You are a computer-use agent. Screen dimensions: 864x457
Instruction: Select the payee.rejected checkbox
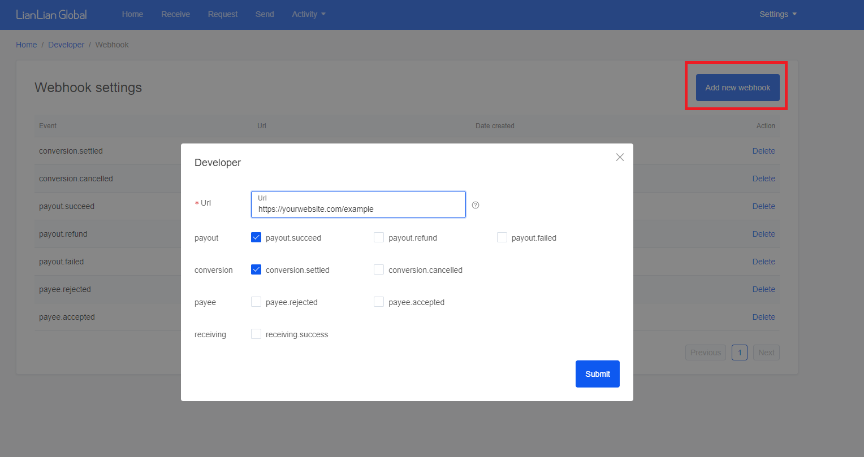[256, 302]
